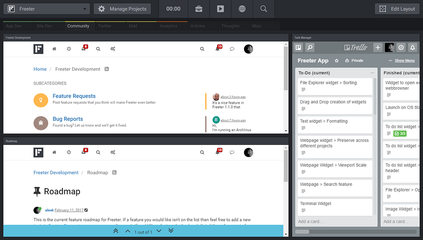Click the Trello boards icon in Task Manager
Screen dimensions: 423x240
298,47
